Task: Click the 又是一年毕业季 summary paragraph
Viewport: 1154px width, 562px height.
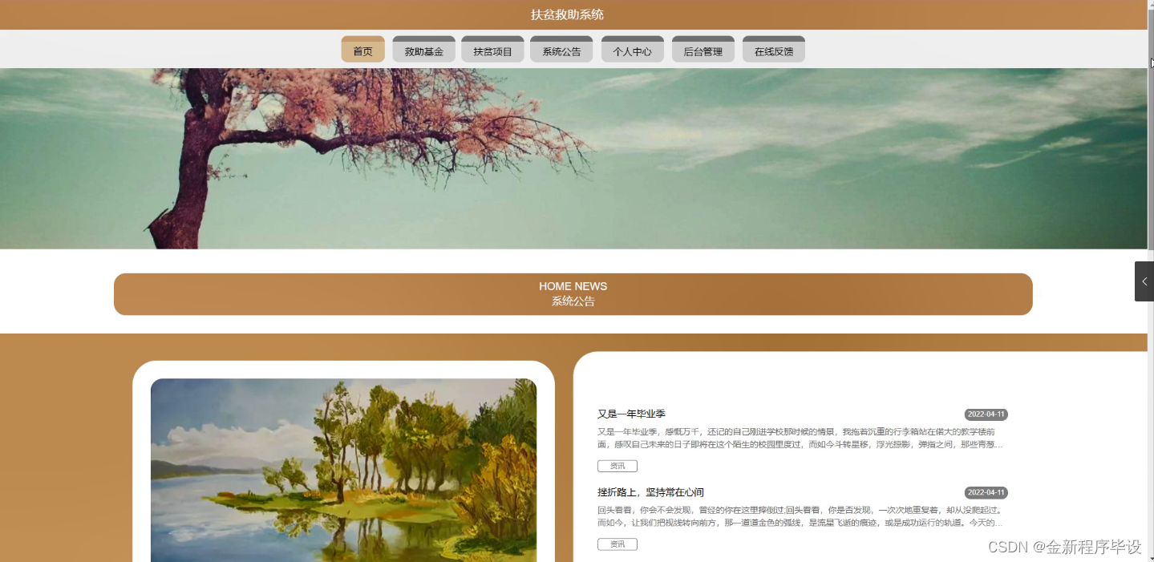Action: 800,438
